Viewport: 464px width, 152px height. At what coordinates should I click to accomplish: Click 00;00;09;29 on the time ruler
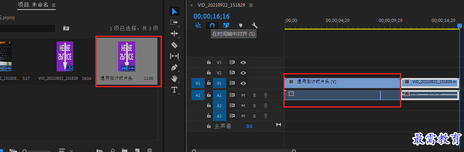click(x=391, y=20)
